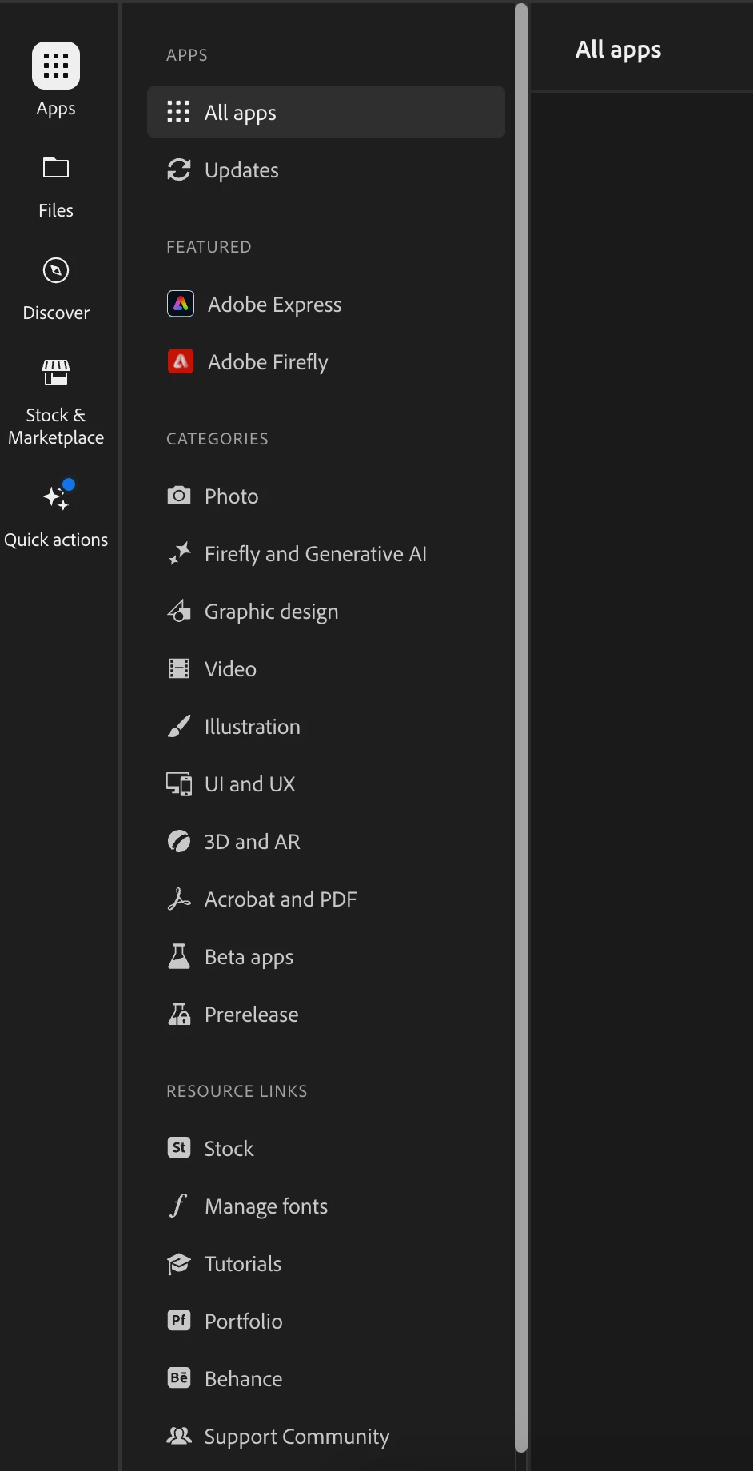This screenshot has height=1471, width=753.
Task: Click the UI and UX devices icon
Action: coord(179,783)
